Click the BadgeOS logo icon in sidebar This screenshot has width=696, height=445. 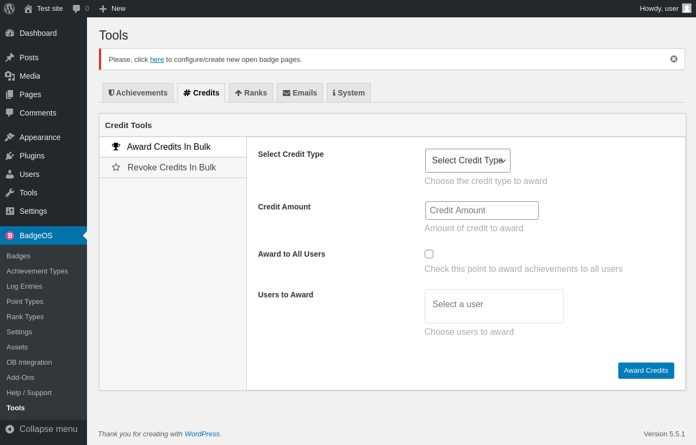pos(10,236)
